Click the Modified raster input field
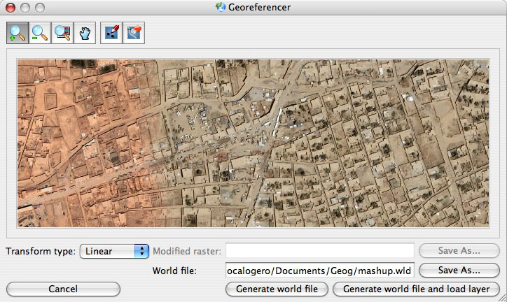The image size is (507, 302). 320,251
